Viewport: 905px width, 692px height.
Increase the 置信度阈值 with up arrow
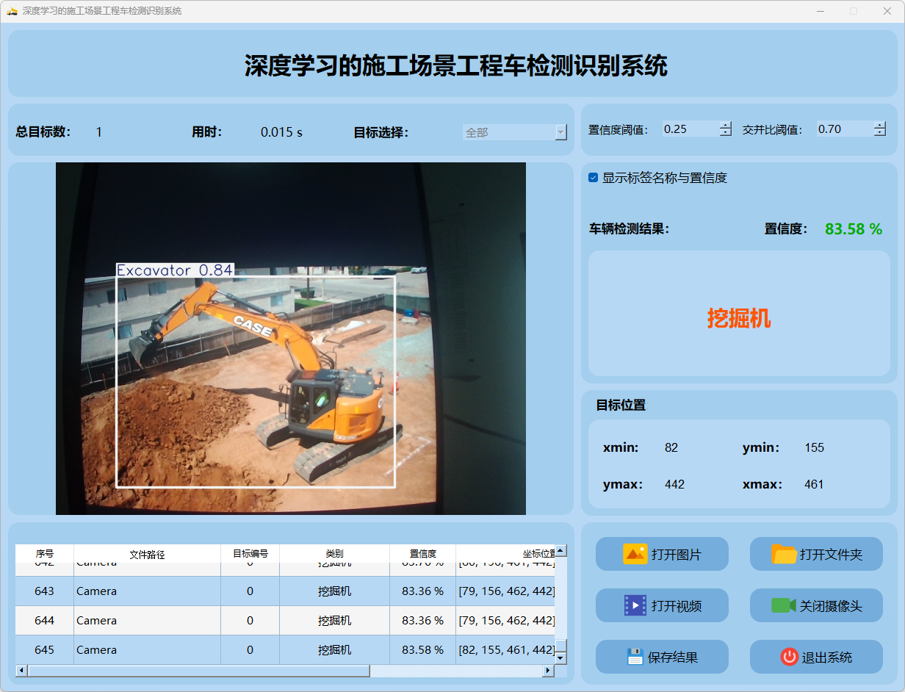click(726, 125)
